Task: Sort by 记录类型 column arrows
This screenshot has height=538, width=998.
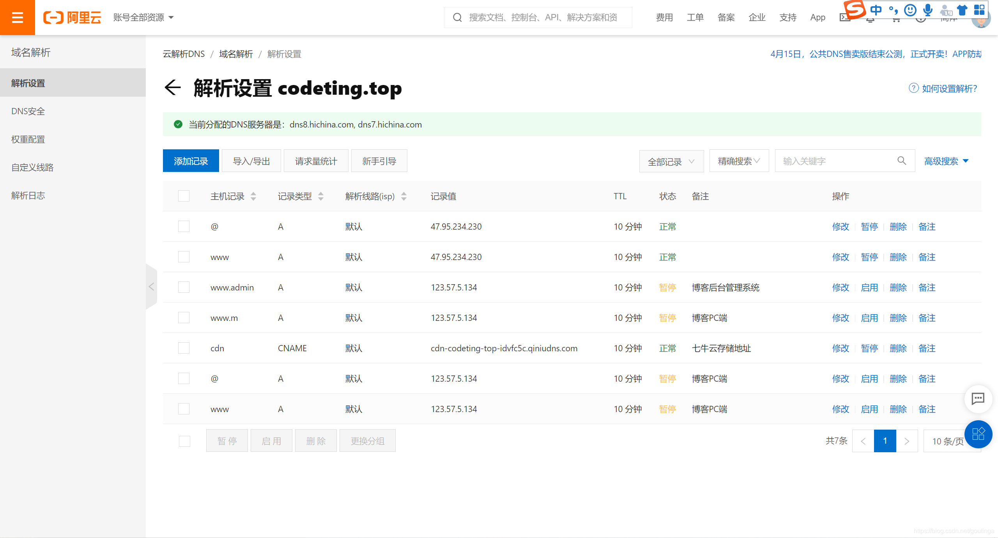Action: 321,196
